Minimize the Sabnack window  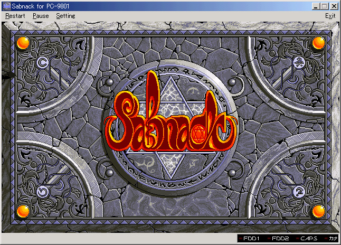coord(316,6)
